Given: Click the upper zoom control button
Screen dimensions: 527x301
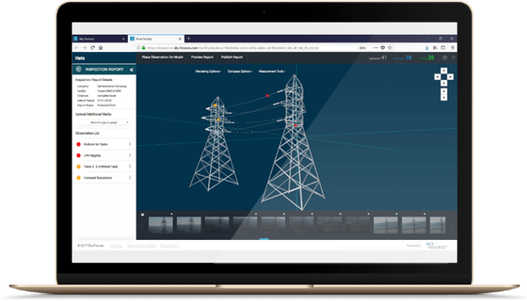Looking at the screenshot, I should point(443,91).
